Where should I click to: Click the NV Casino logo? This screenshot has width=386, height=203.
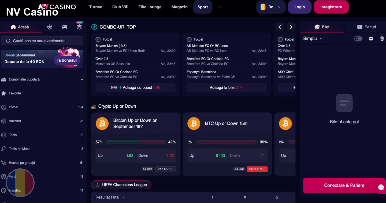[57, 7]
